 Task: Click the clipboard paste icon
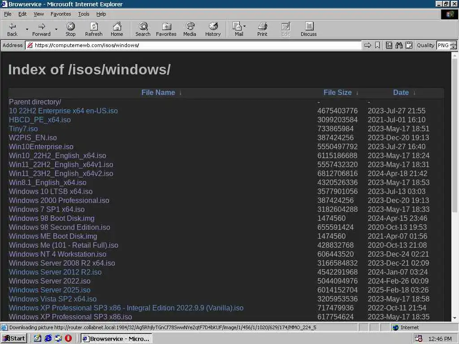coord(409,45)
